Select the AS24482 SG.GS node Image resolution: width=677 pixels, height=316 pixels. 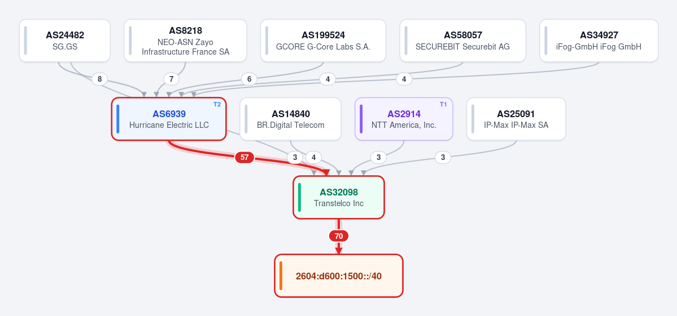click(x=65, y=41)
